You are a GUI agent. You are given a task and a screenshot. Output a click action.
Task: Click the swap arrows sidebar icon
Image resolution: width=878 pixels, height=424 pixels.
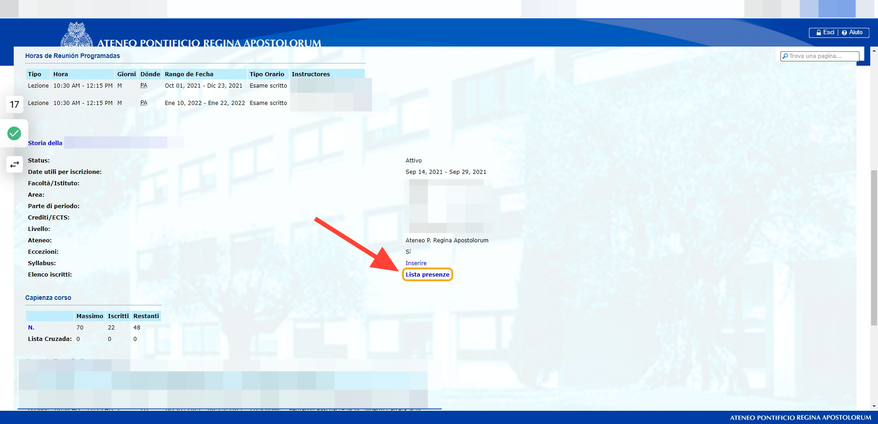click(15, 164)
